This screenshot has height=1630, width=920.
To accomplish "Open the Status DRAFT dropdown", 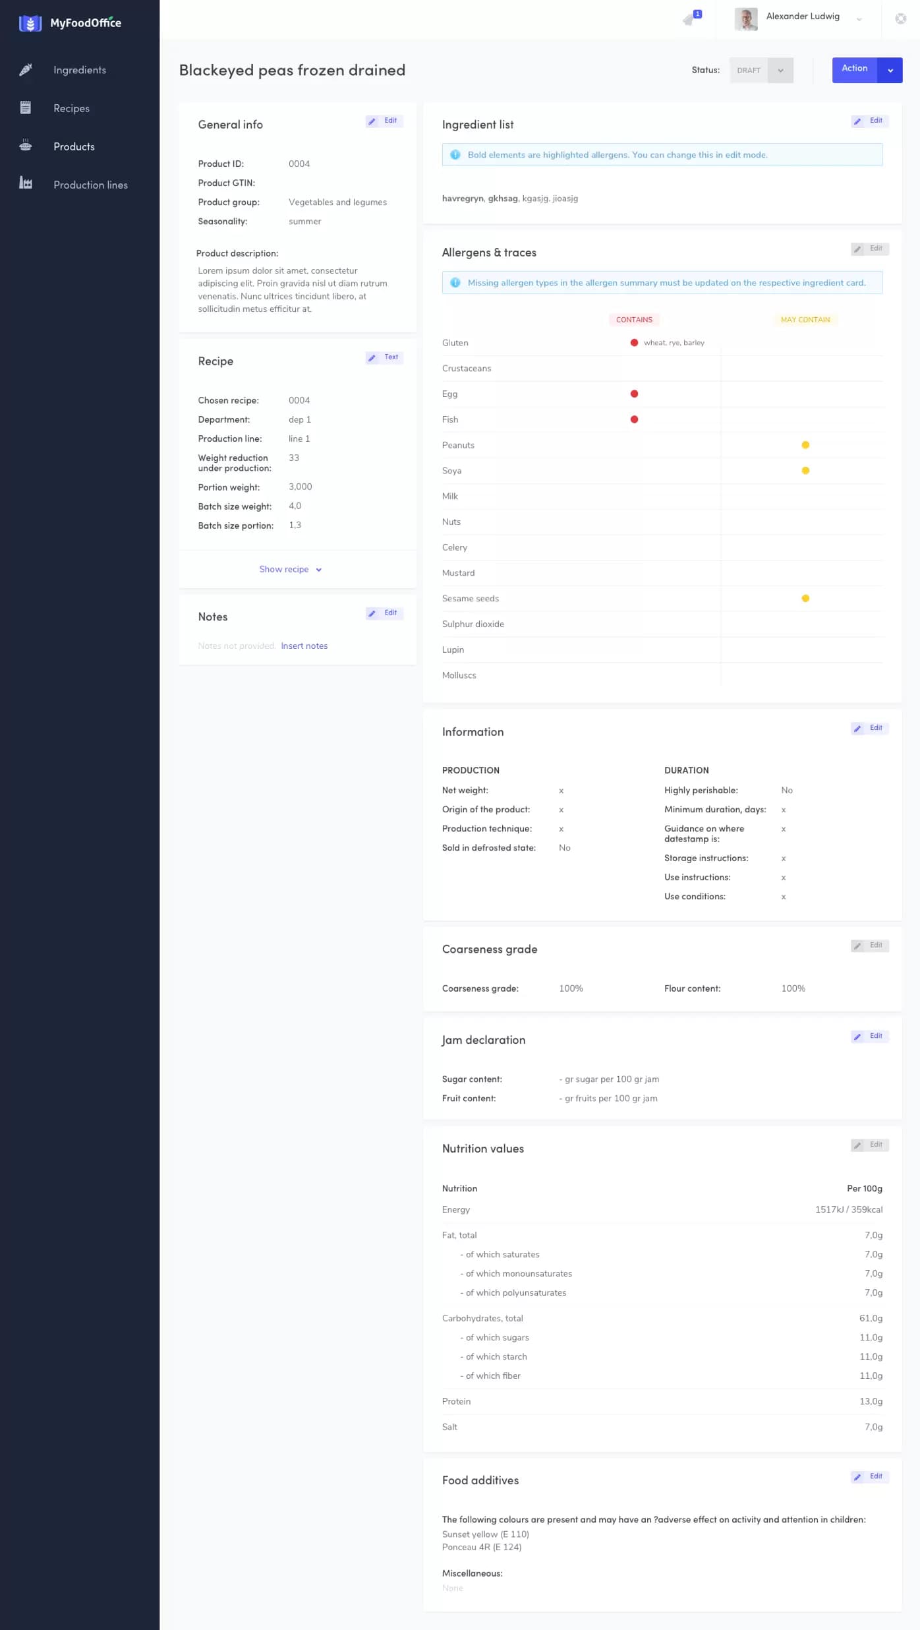I will [780, 71].
